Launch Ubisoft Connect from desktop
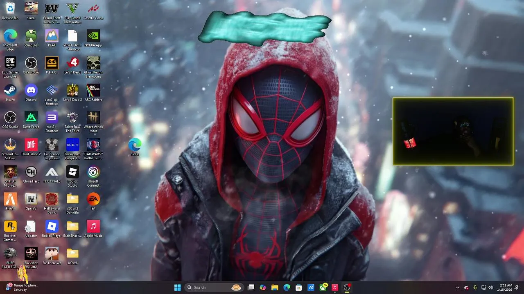Image resolution: width=524 pixels, height=294 pixels. pyautogui.click(x=93, y=176)
